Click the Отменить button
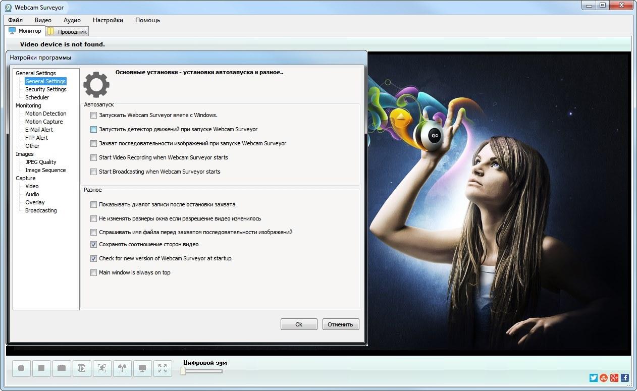This screenshot has height=391, width=637. (x=341, y=324)
